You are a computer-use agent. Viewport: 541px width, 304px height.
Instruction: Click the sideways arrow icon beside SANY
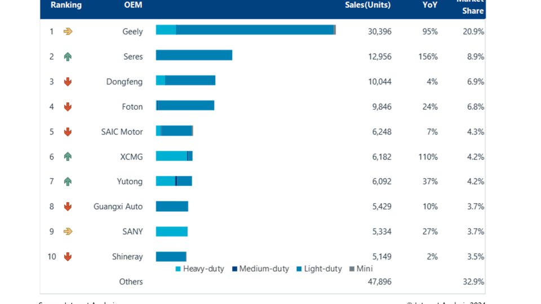coord(68,231)
